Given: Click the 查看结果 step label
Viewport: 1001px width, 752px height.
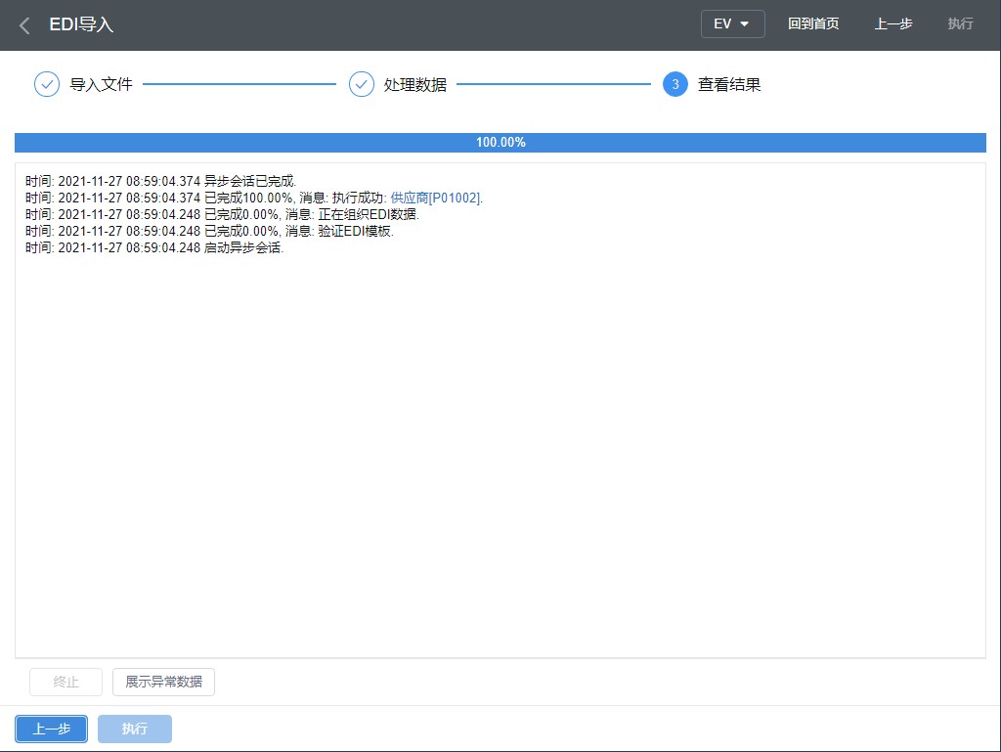Looking at the screenshot, I should point(729,84).
